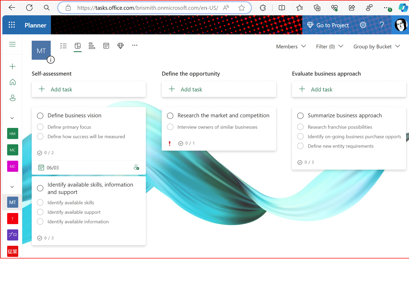
Task: Click the 06/03 due date field
Action: [x=53, y=167]
